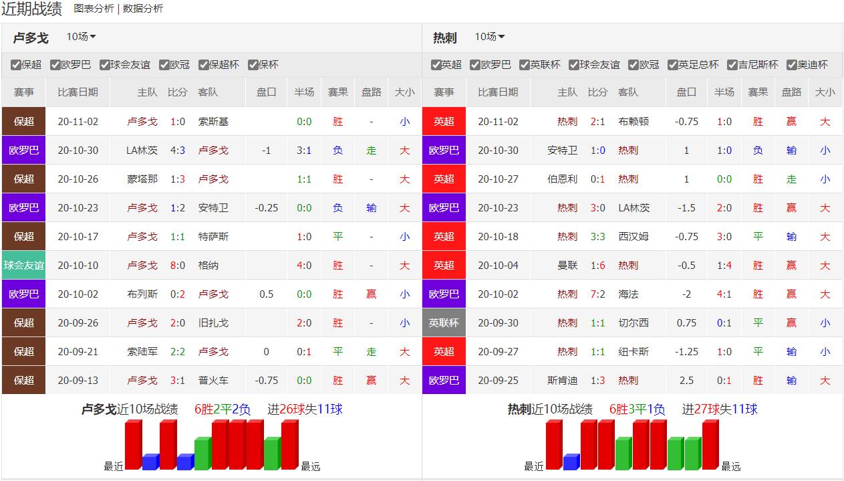Toggle the 吉尼斯杯 checkbox
Viewport: 844px width, 481px height.
point(732,65)
